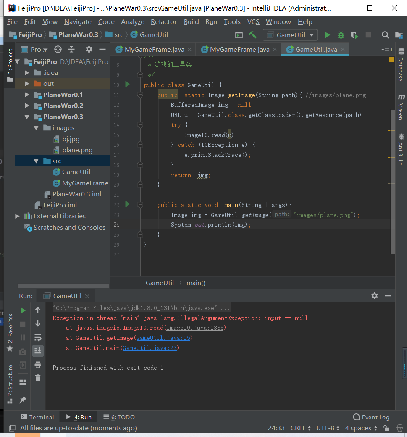The width and height of the screenshot is (407, 437).
Task: Pin the Run tab
Action: (23, 400)
